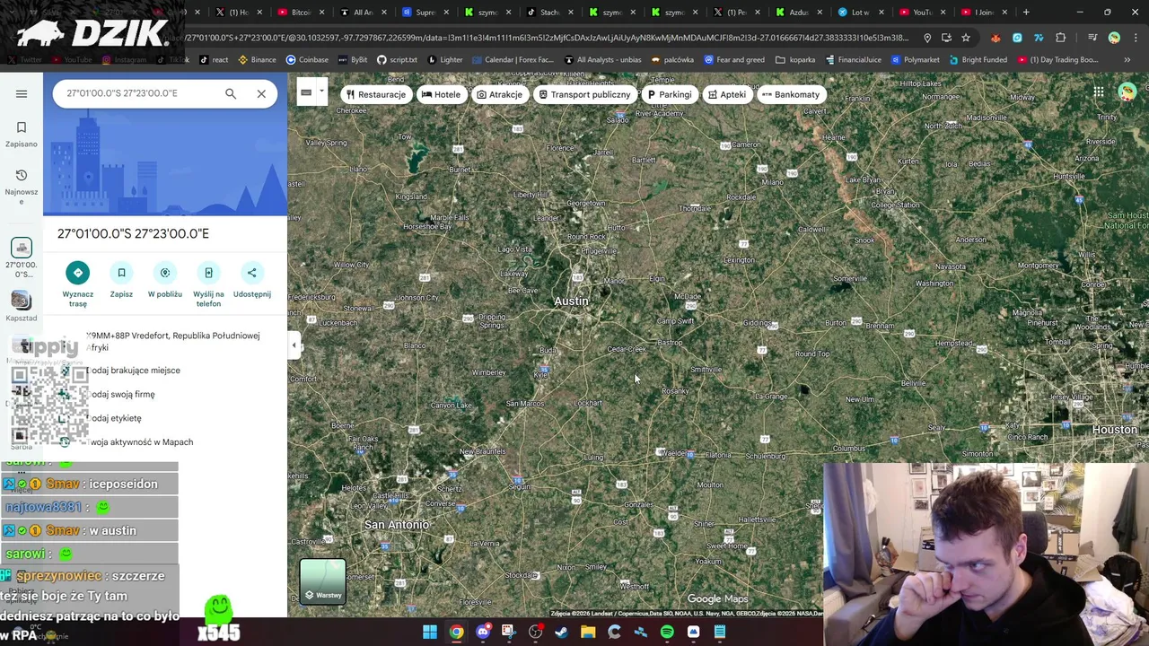Open the Coinbase bookmark

click(x=307, y=59)
